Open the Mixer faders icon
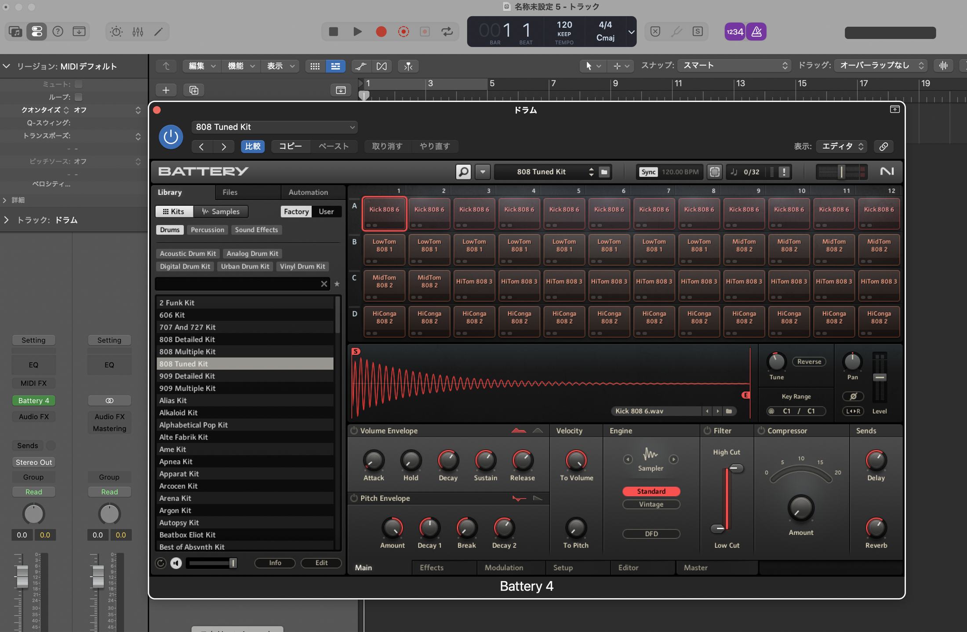The width and height of the screenshot is (967, 632). pos(138,32)
